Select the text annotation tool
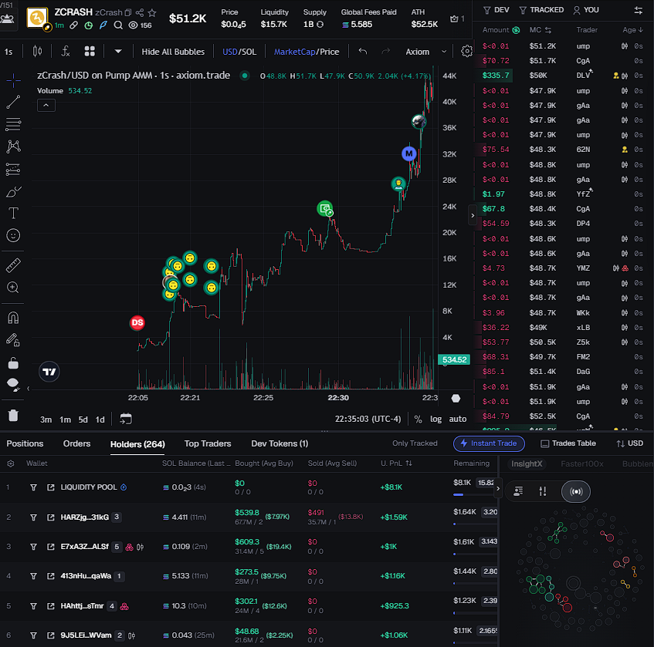 pyautogui.click(x=13, y=214)
